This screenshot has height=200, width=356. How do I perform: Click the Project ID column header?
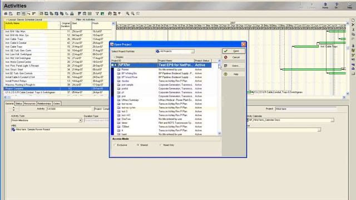[134, 61]
